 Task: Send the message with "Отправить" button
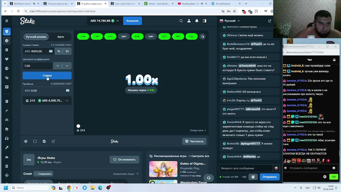(x=270, y=177)
